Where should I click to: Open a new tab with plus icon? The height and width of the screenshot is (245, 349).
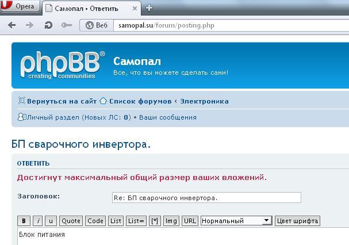(x=149, y=8)
